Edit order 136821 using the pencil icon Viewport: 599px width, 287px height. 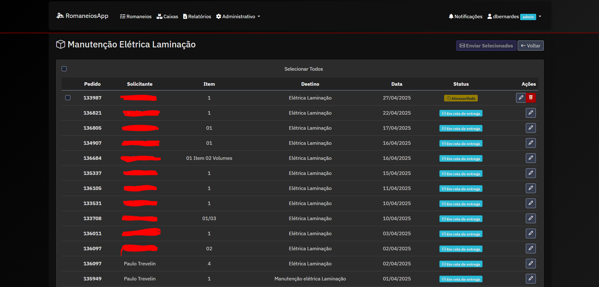pyautogui.click(x=531, y=113)
